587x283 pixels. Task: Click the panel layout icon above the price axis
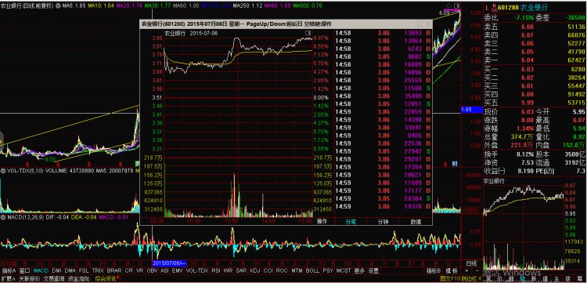(x=457, y=5)
